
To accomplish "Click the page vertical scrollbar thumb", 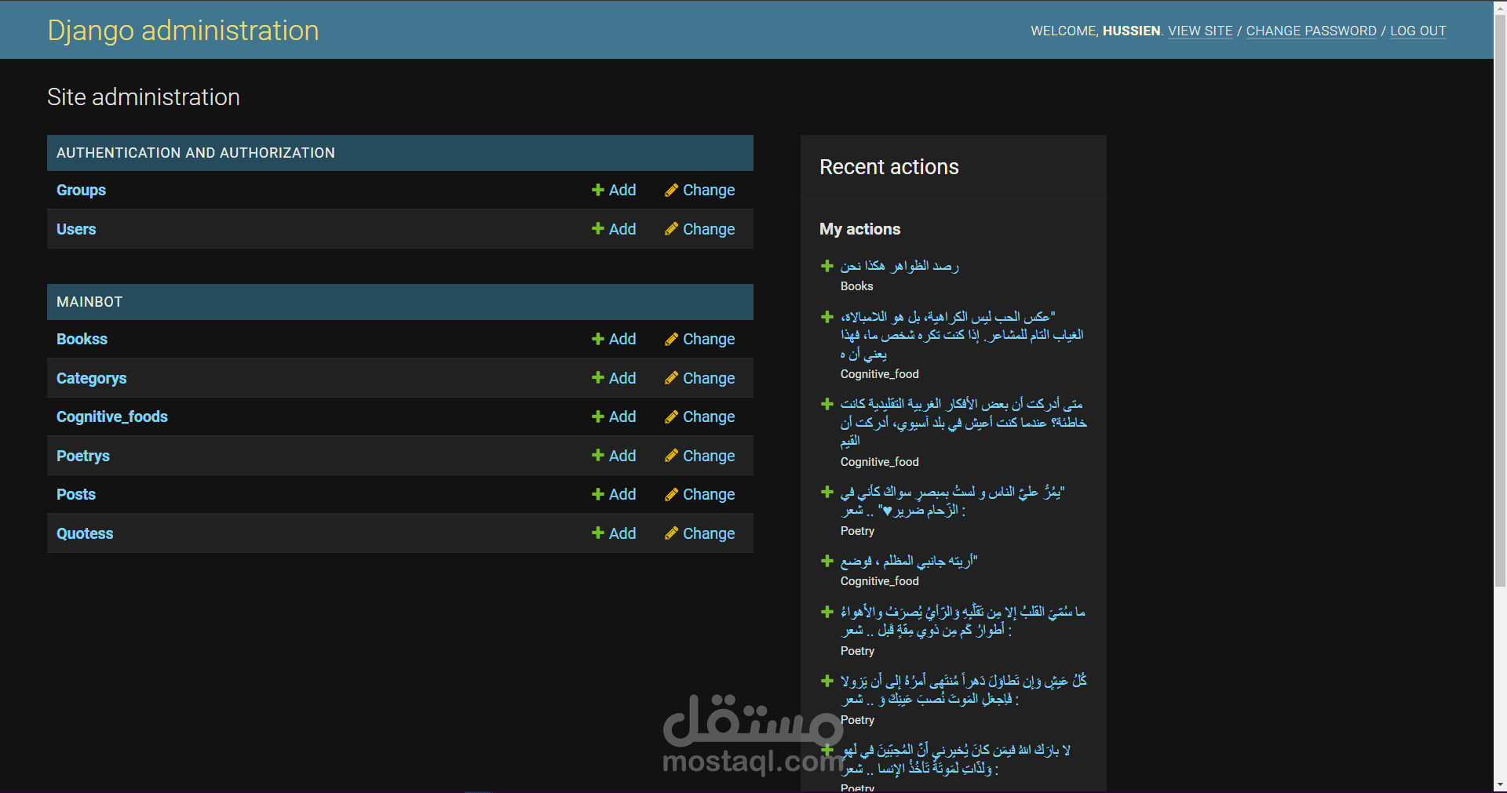I will [1500, 300].
